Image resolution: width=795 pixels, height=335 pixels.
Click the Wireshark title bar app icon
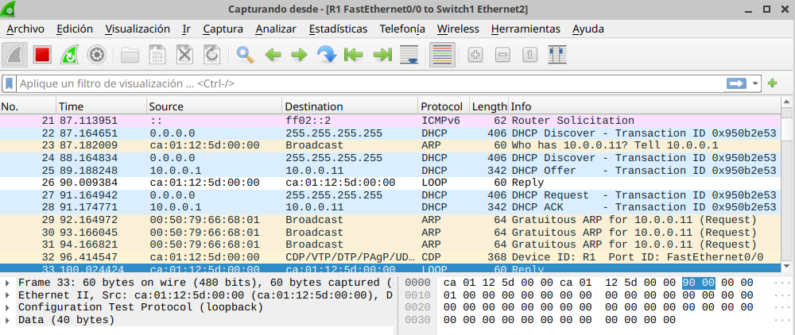8,8
